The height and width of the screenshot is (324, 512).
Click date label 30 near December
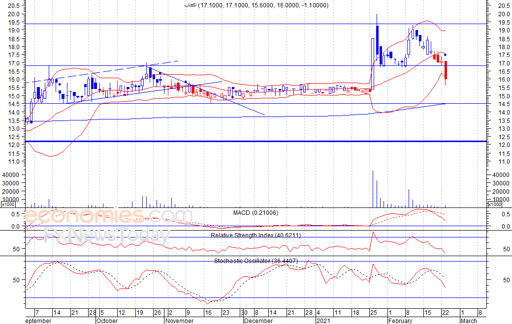coord(244,313)
